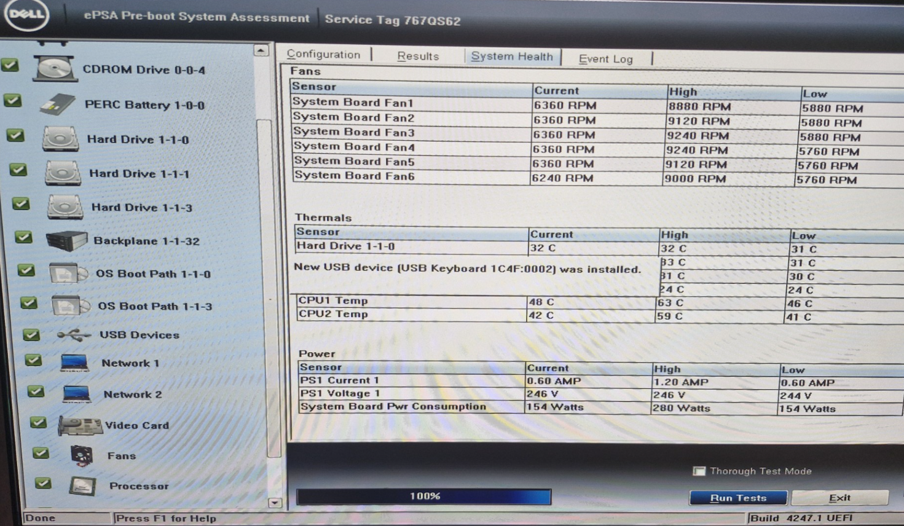Toggle the OS Boot Path 1-1-0 checkbox
This screenshot has width=904, height=526.
26,269
